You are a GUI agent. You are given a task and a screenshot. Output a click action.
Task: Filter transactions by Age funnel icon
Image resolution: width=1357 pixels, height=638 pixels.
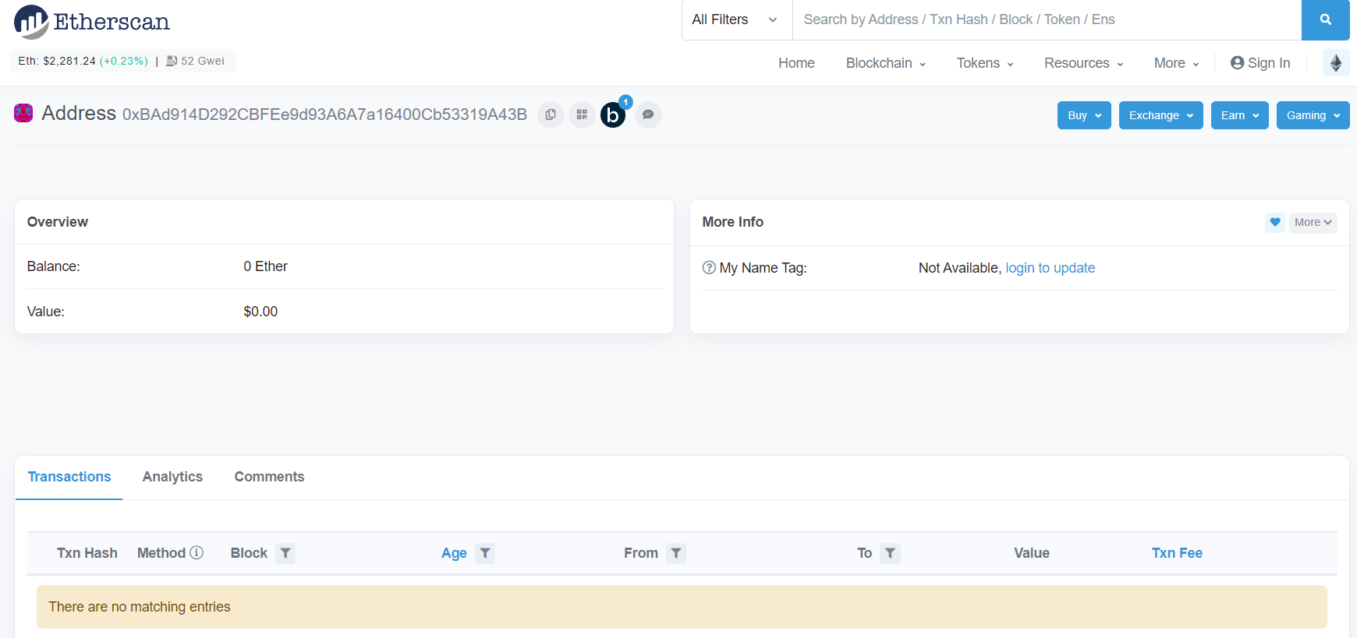[x=485, y=553]
